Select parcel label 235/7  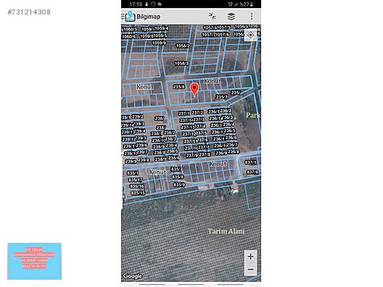click(x=221, y=97)
